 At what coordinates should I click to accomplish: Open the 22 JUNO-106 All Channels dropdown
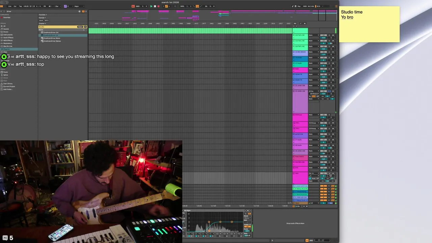315,93
